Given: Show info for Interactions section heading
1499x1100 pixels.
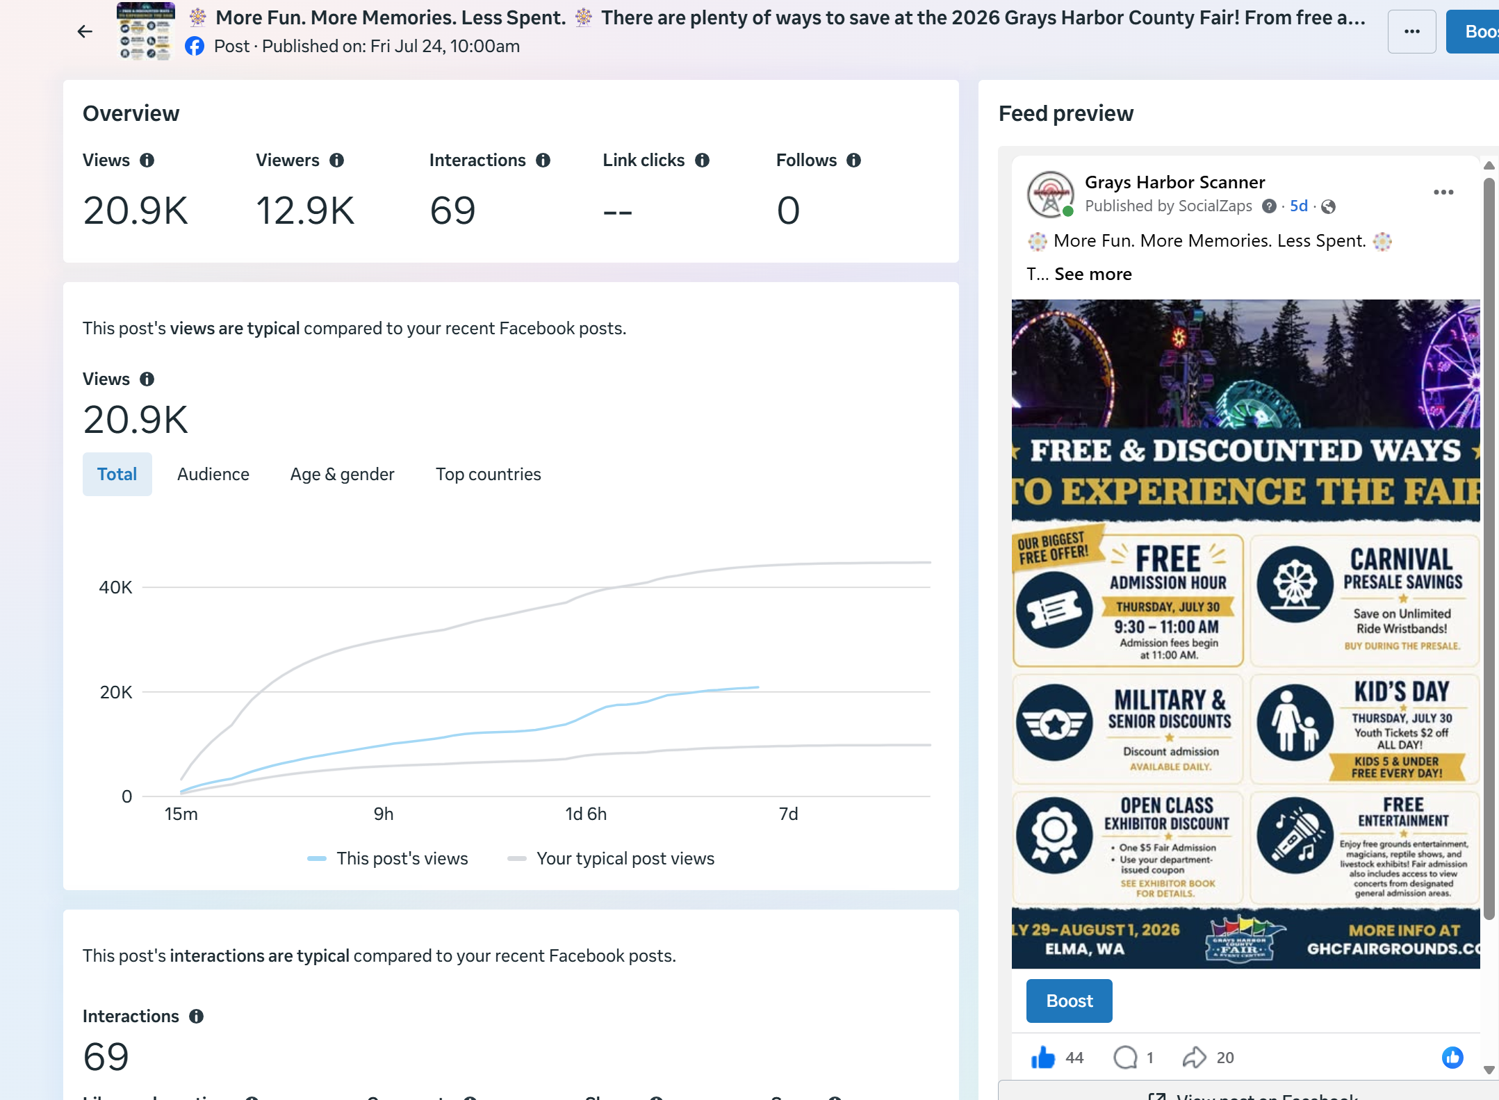Looking at the screenshot, I should tap(197, 1017).
